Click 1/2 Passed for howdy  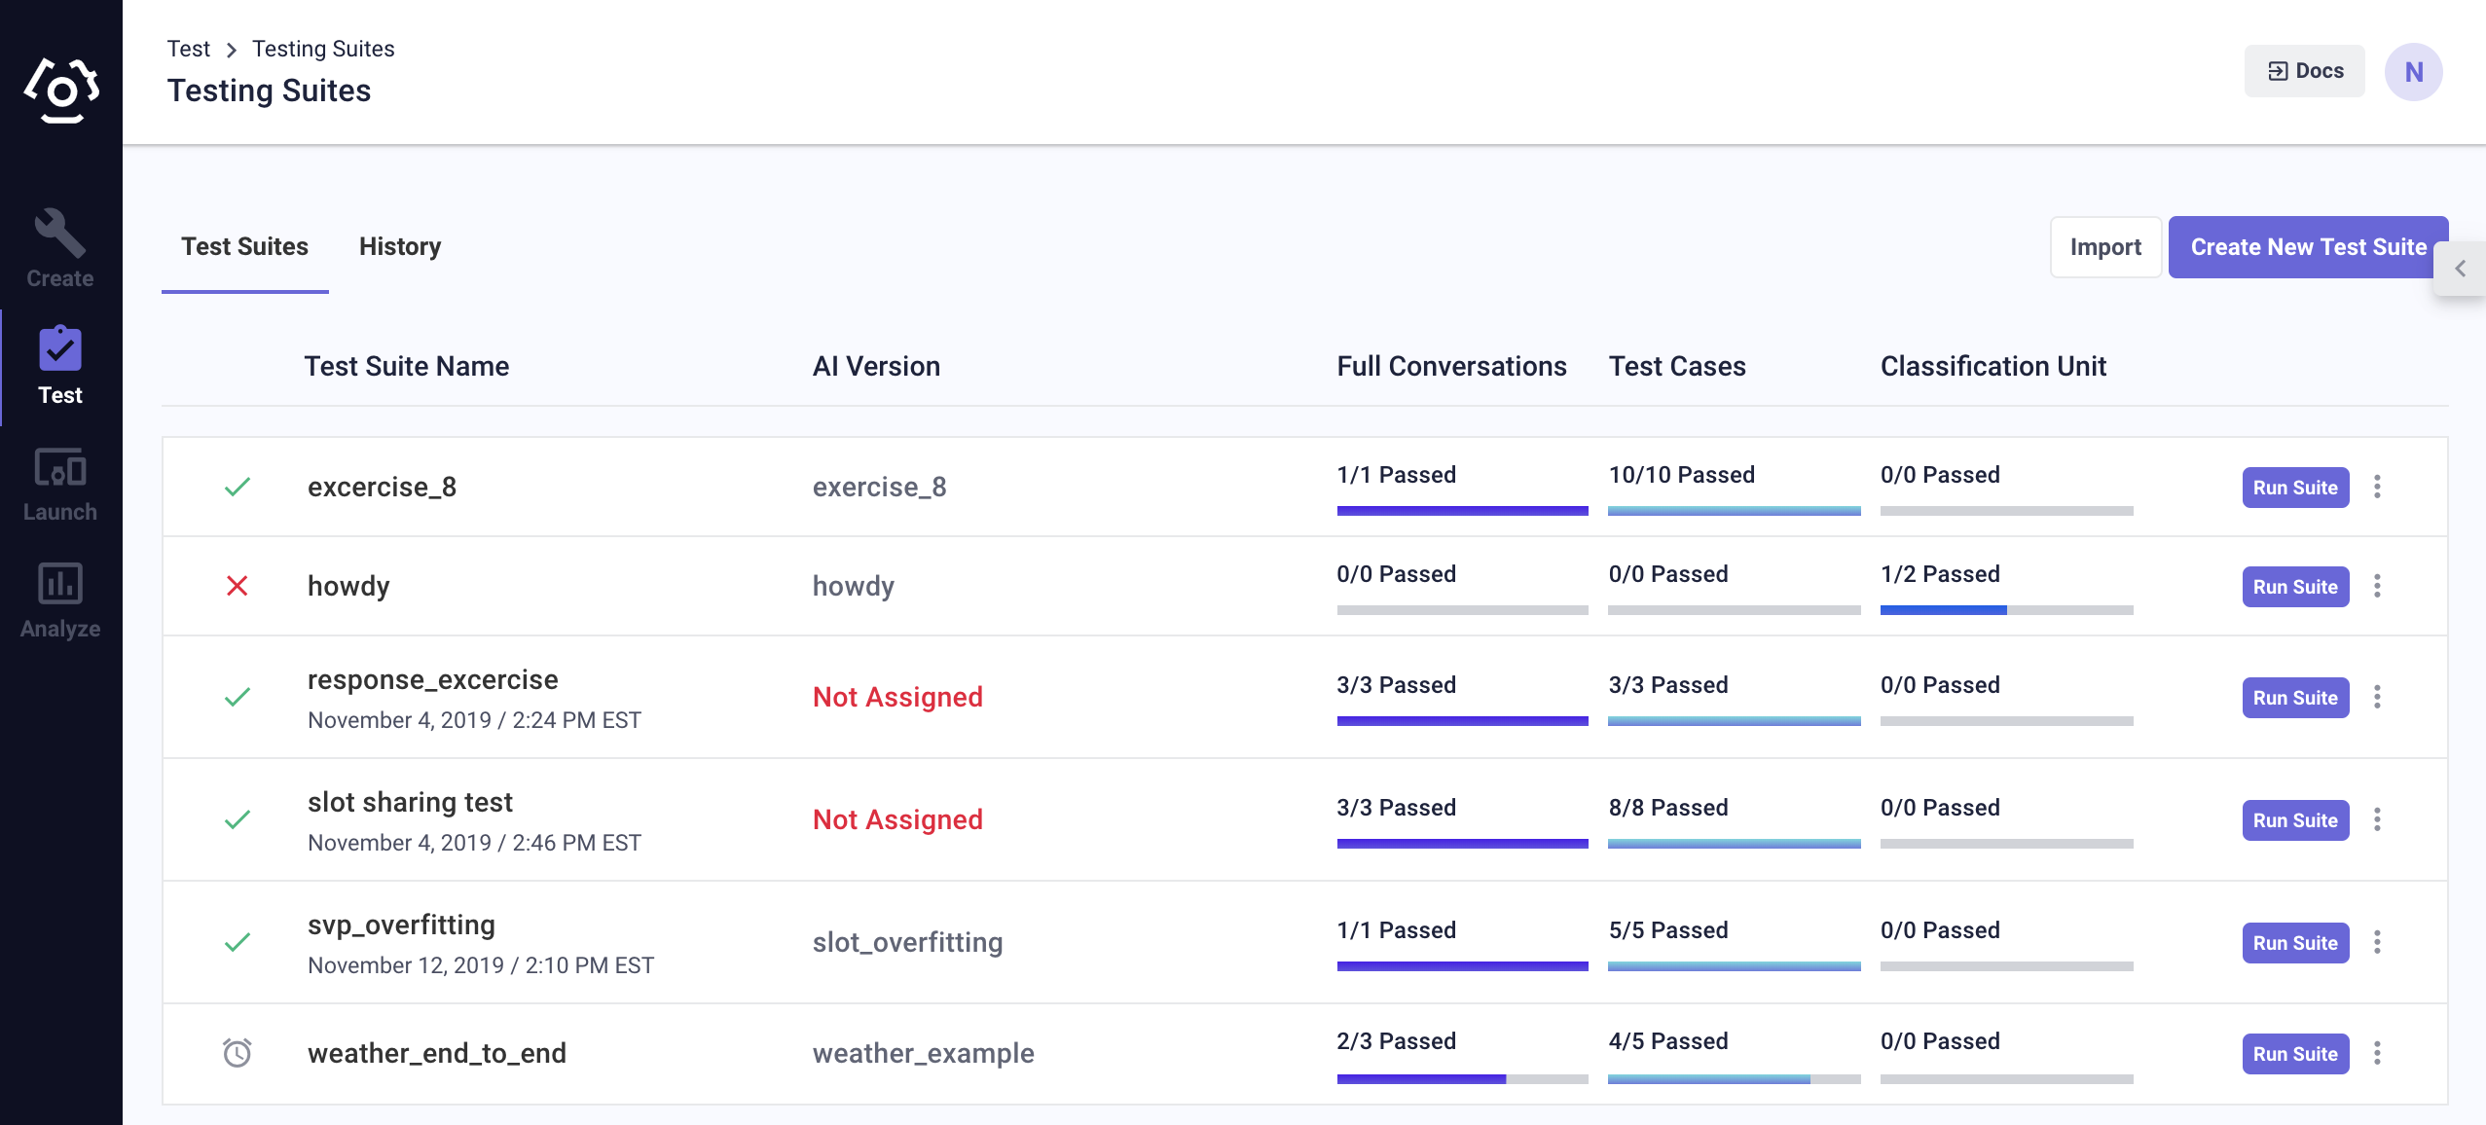coord(1939,574)
